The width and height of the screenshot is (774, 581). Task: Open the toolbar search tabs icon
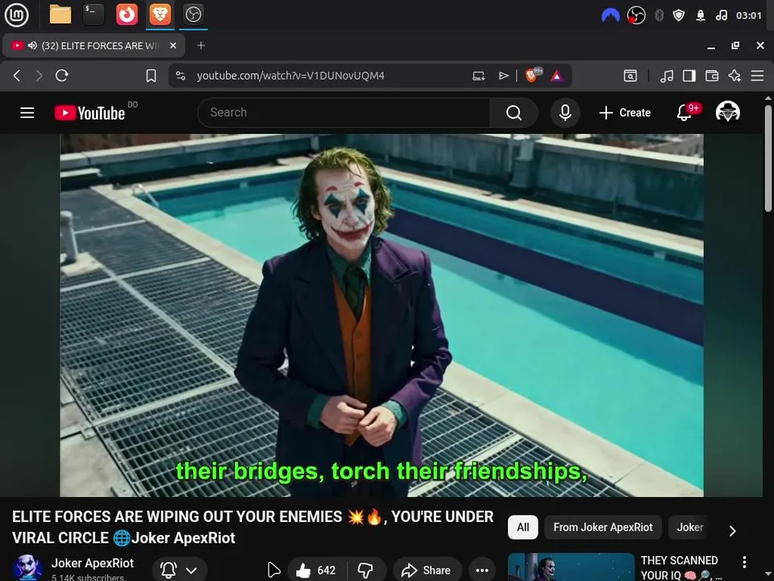pos(630,76)
